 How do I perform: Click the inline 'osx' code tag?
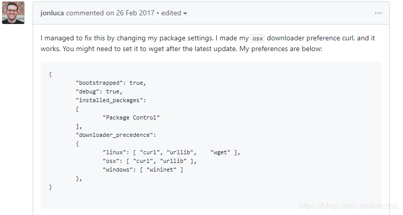pos(258,38)
